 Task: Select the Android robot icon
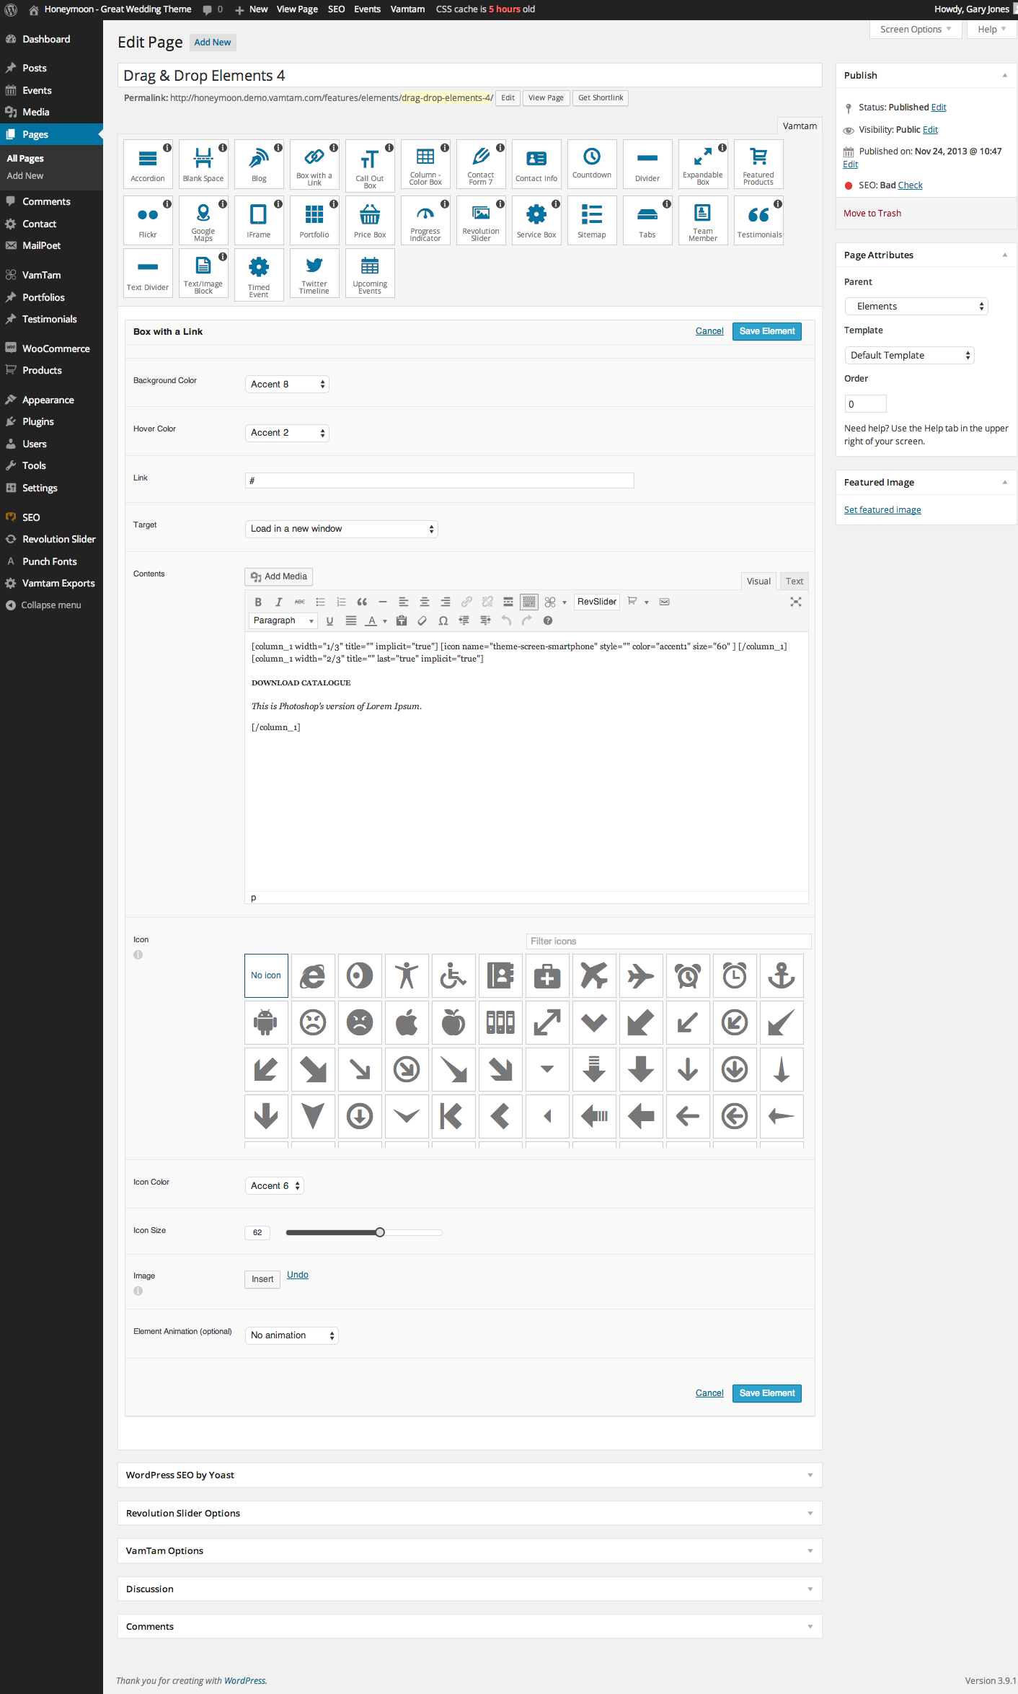pos(266,1022)
